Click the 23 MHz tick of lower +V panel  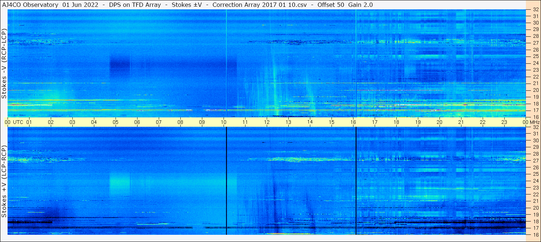click(x=535, y=188)
